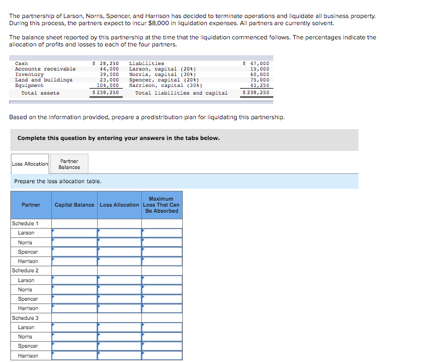Click the Partner column header
448x362 pixels.
tap(31, 205)
